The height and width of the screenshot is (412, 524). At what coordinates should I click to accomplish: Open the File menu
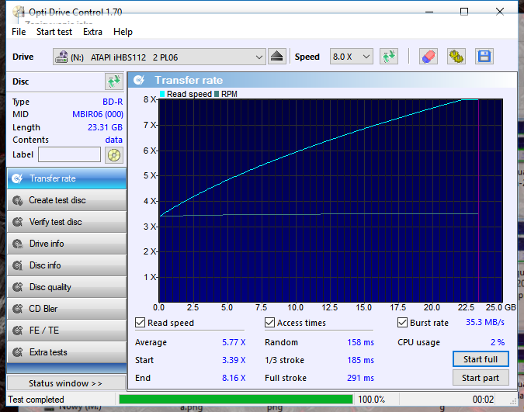[19, 32]
